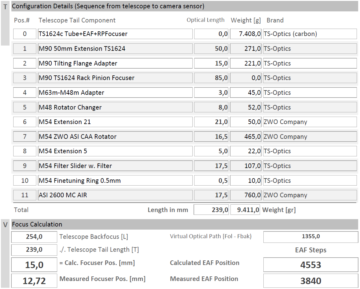Select Calc. Focuser Pos. value 15,0

34,265
